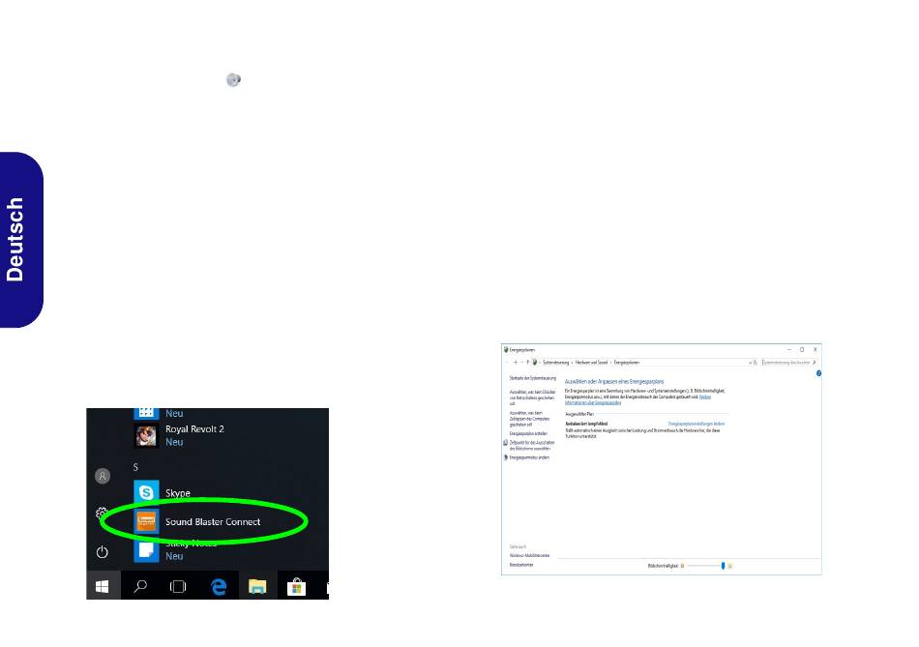Image resolution: width=919 pixels, height=647 pixels.
Task: Click the Windows Start button
Action: click(103, 586)
